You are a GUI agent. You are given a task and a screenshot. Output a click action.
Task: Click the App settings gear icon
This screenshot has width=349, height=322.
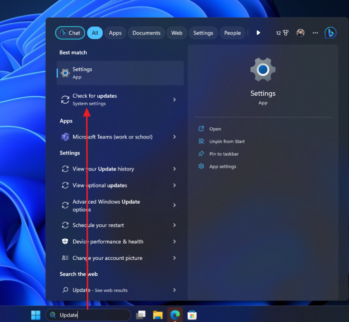201,166
